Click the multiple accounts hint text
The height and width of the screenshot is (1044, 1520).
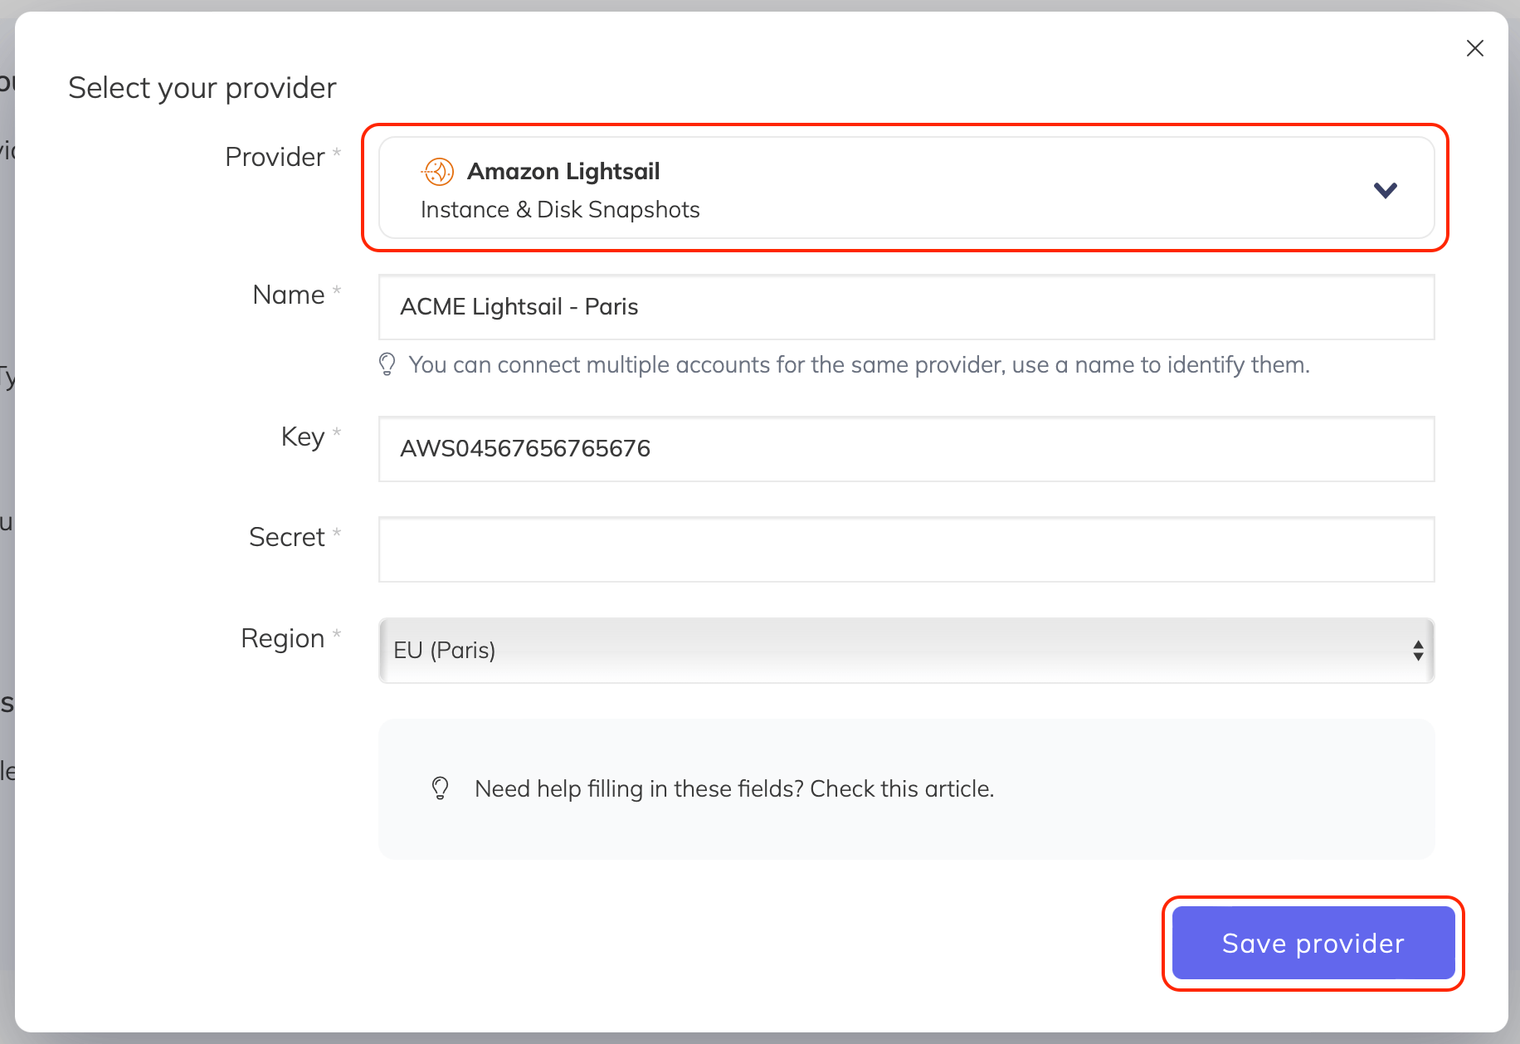coord(859,364)
